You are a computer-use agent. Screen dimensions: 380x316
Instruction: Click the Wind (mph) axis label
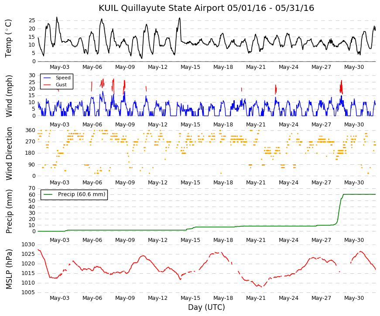pyautogui.click(x=8, y=96)
